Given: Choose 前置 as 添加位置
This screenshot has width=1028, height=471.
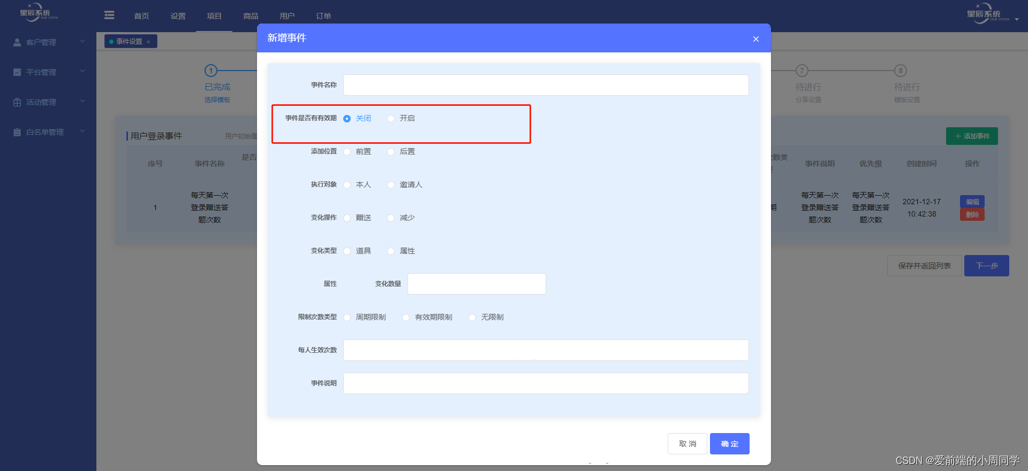Looking at the screenshot, I should 347,152.
